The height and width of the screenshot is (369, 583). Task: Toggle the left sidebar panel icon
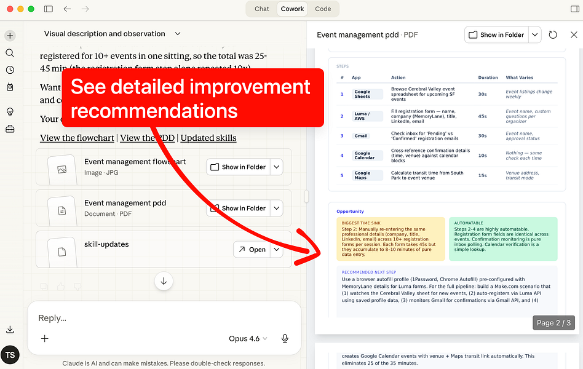tap(49, 9)
